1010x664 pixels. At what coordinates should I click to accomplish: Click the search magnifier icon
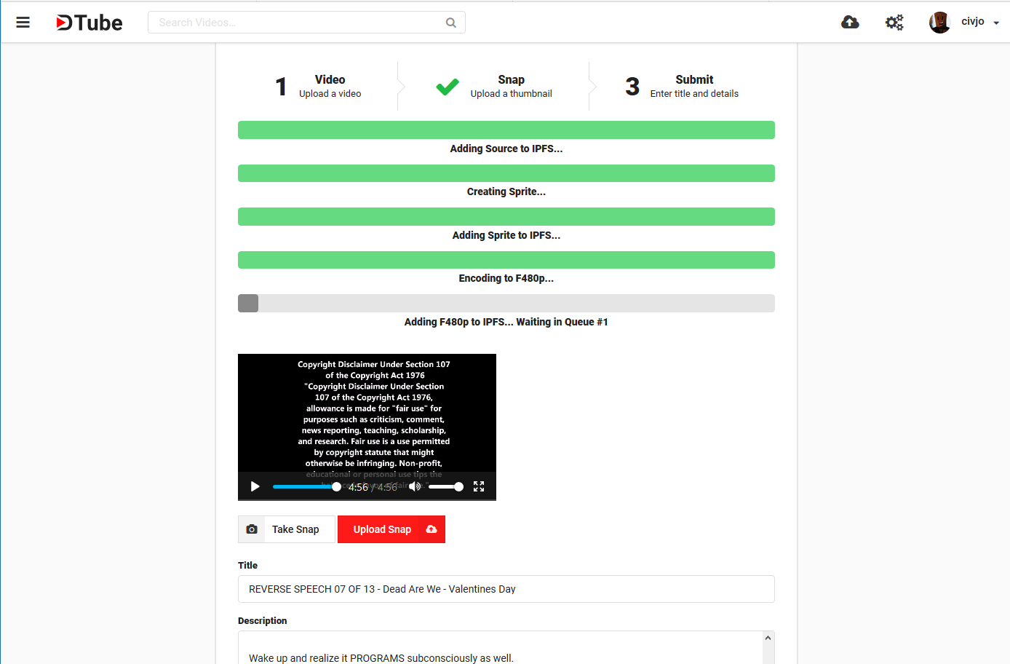click(450, 23)
